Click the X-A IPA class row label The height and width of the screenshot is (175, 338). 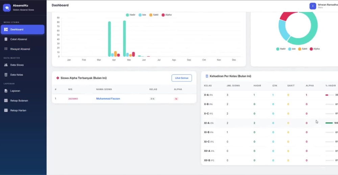point(209,95)
